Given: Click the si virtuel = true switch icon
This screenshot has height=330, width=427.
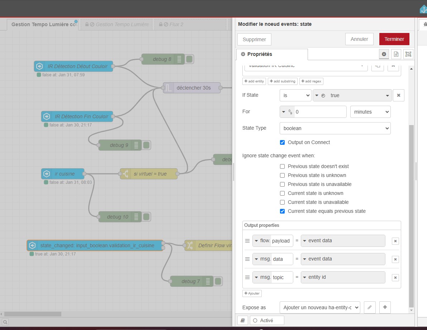Looking at the screenshot, I should click(125, 174).
